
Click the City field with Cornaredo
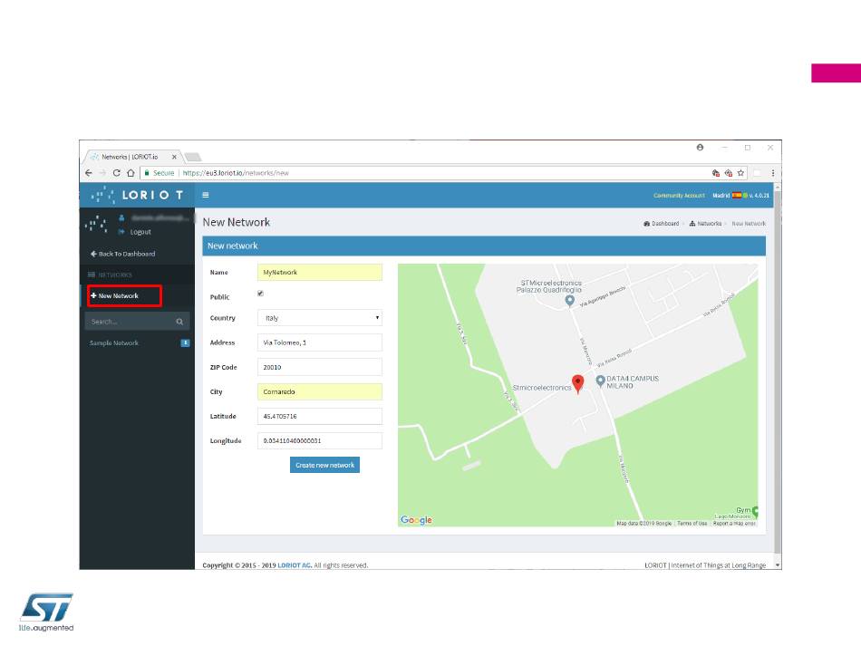[x=320, y=392]
